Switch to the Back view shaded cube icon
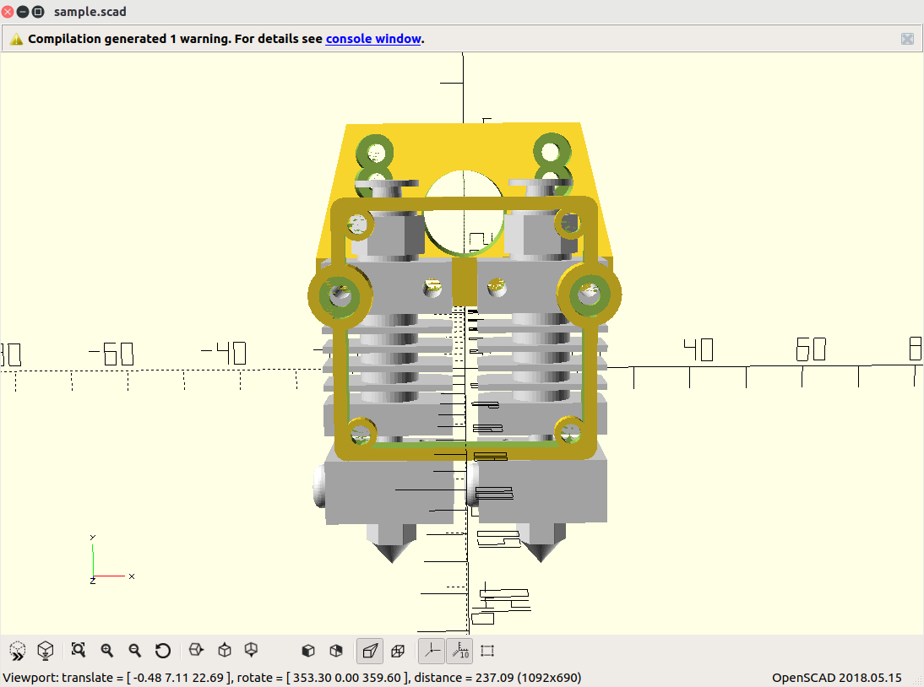This screenshot has width=924, height=687. coord(336,651)
